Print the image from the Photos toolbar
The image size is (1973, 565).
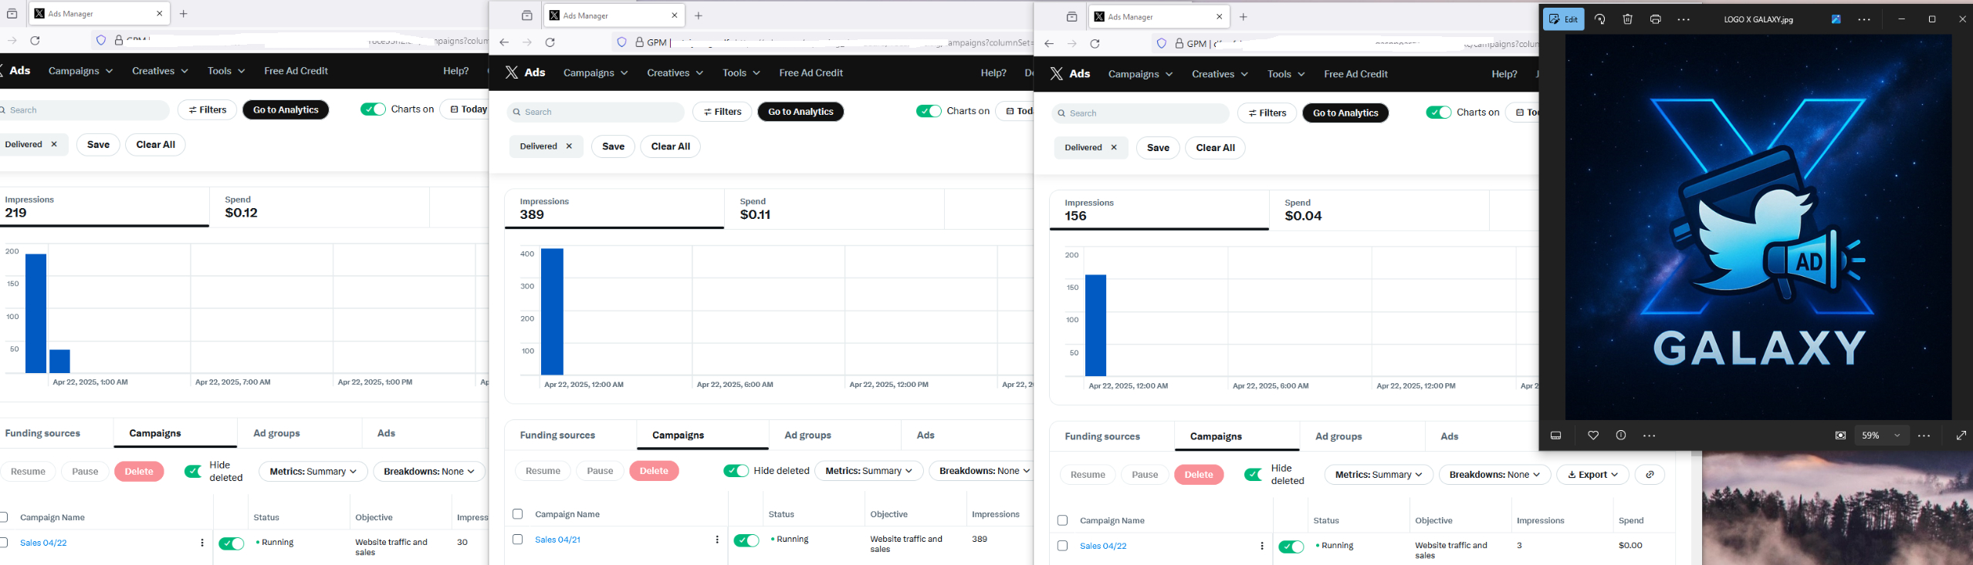(1655, 19)
